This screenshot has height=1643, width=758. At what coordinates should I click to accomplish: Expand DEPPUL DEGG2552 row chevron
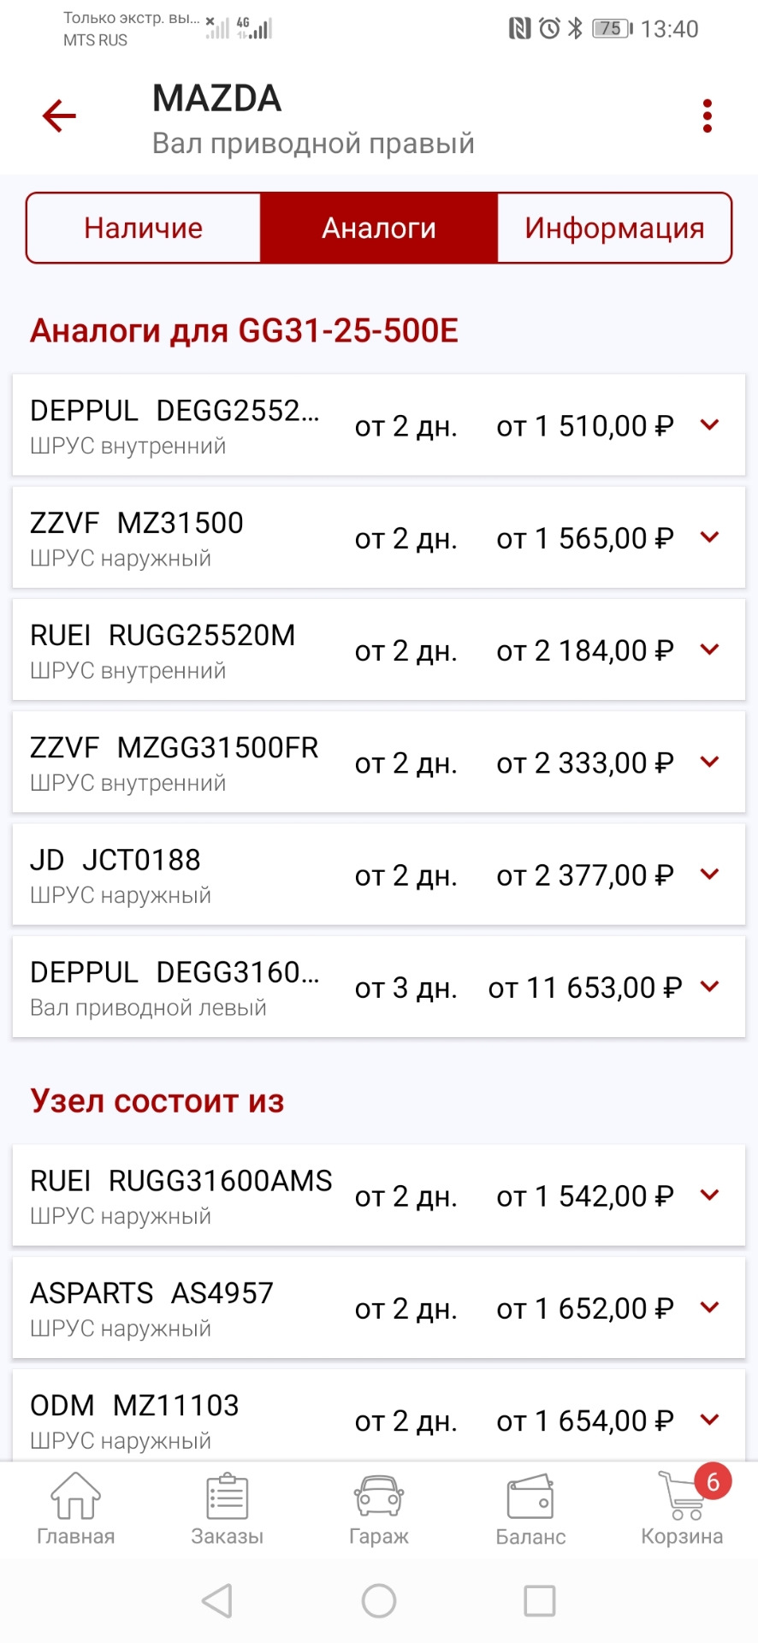pos(709,424)
